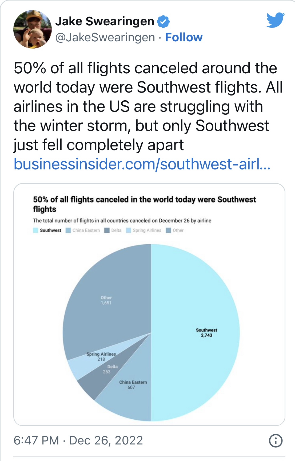Select the Southwest 2,743 pie slice

click(195, 333)
